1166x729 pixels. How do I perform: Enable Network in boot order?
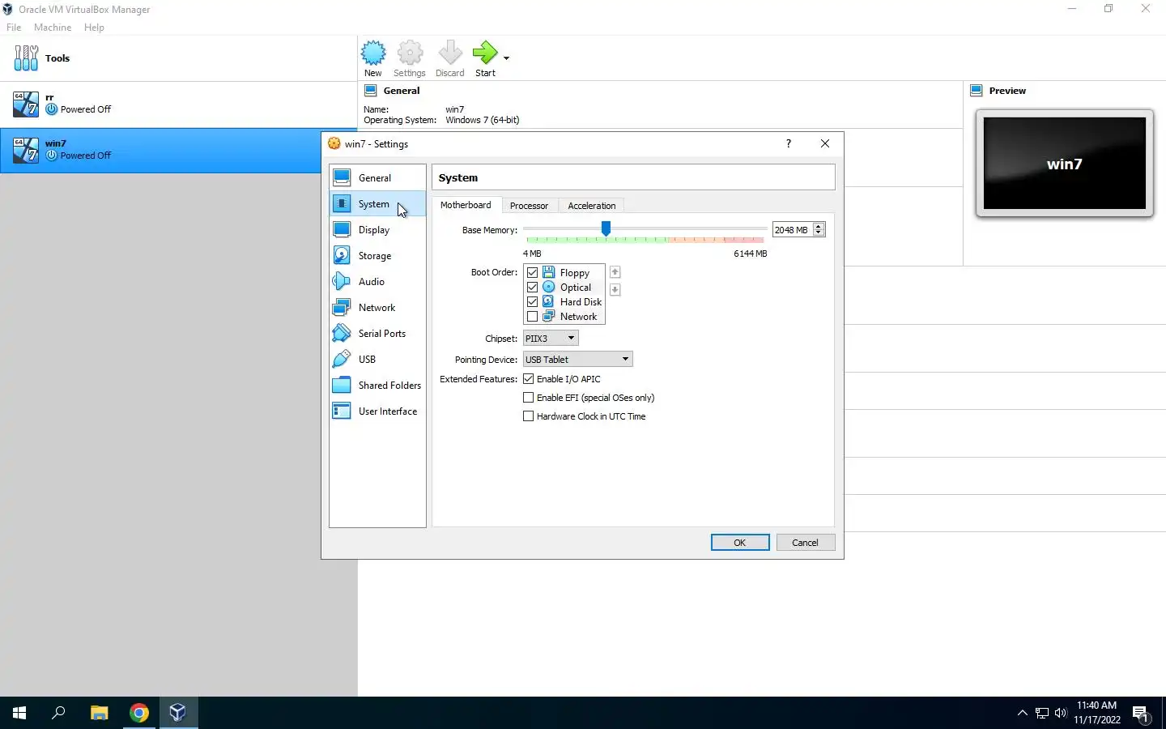[x=532, y=317]
